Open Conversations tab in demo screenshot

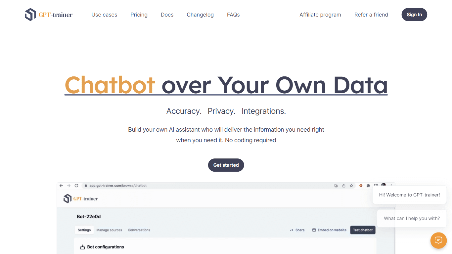click(139, 230)
